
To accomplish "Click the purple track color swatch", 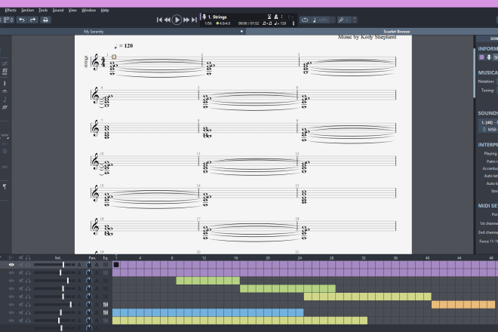I will click(x=481, y=57).
